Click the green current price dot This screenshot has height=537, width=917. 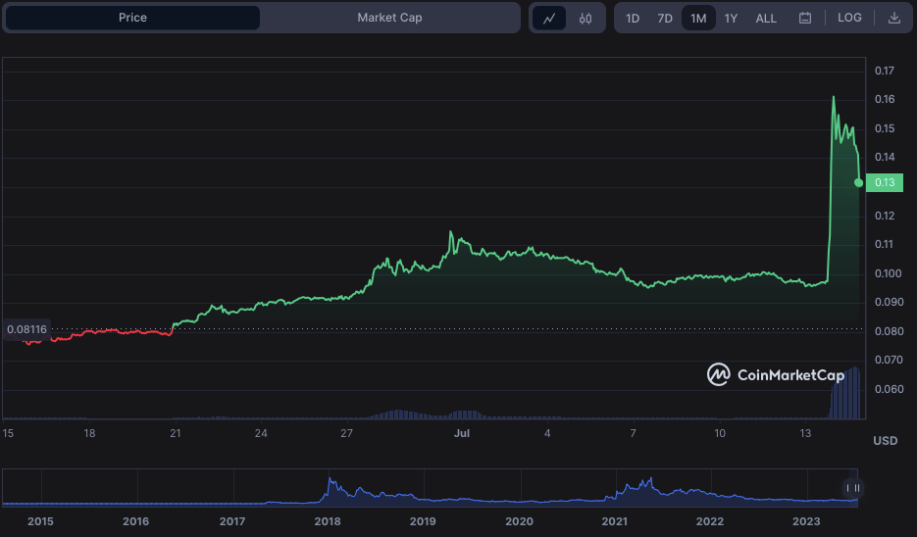858,183
